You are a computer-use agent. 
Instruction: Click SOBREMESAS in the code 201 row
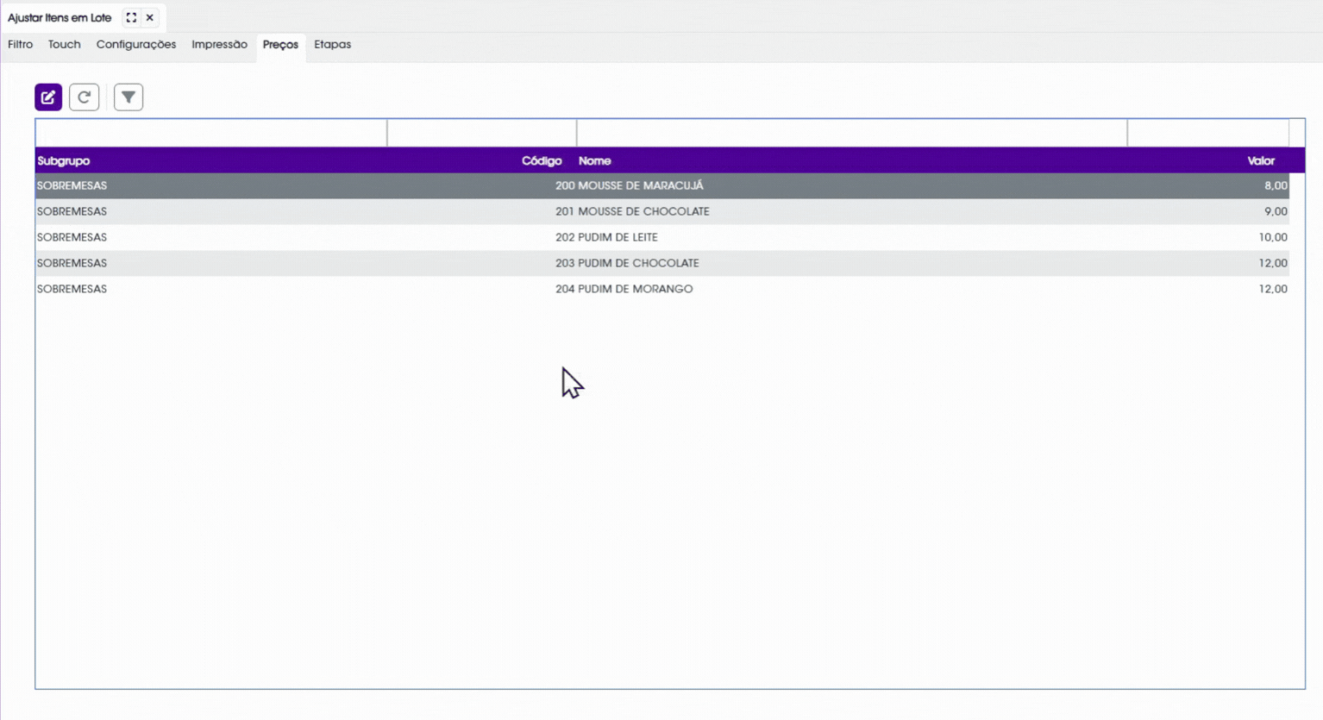72,211
